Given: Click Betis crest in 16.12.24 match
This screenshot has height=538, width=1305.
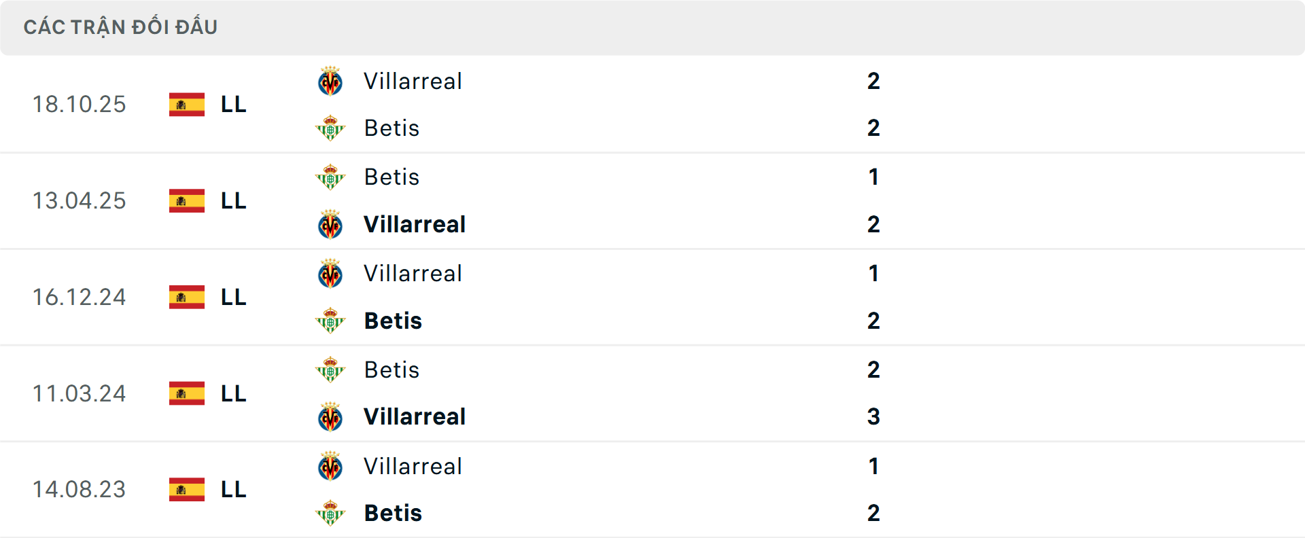Looking at the screenshot, I should click(x=330, y=321).
